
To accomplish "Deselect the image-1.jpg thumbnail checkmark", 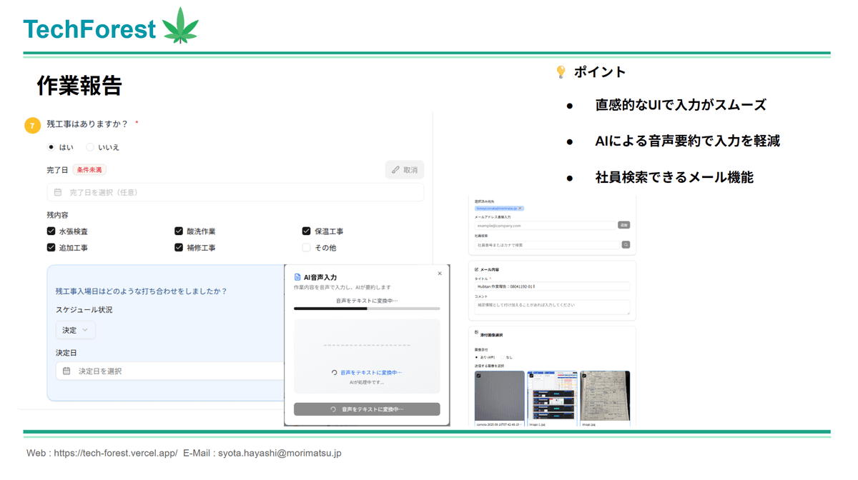I will point(531,376).
